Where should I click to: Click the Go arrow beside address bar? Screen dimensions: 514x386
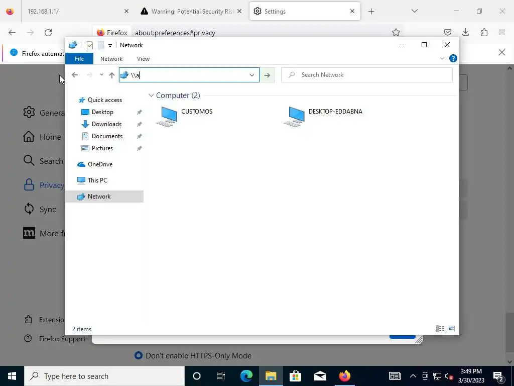[x=267, y=75]
